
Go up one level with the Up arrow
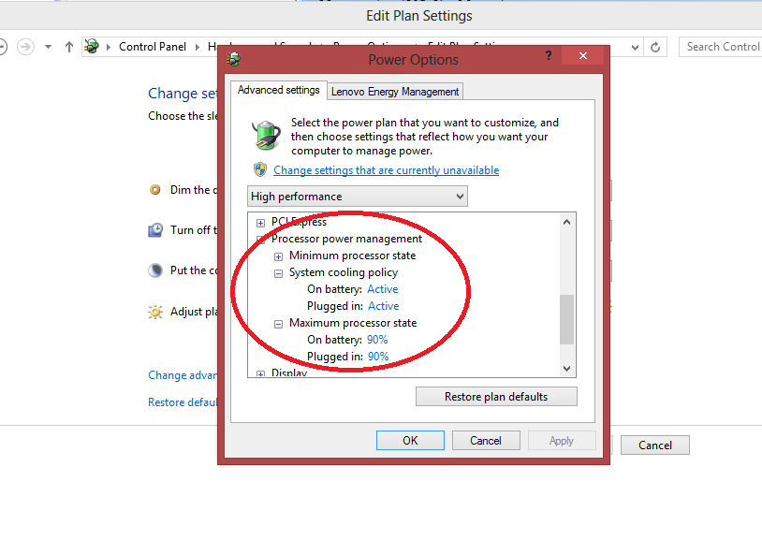pos(69,47)
